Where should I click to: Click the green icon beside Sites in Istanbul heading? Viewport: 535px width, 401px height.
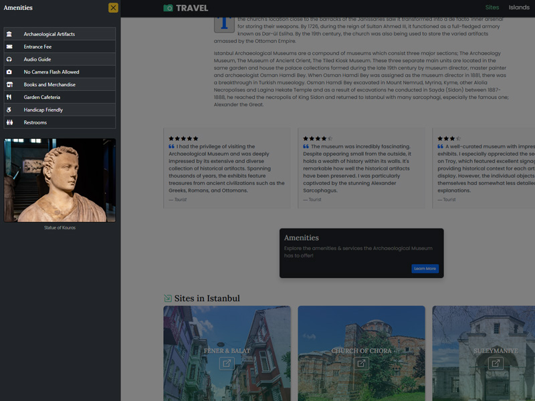click(x=169, y=298)
